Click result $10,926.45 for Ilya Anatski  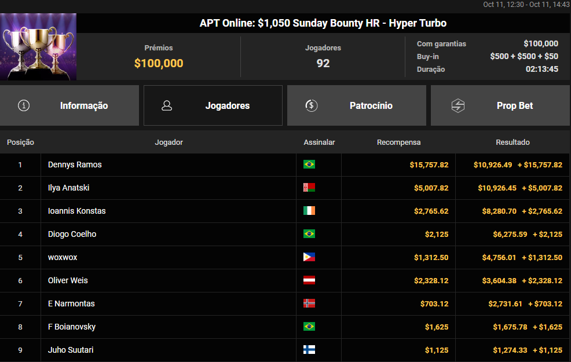pos(497,188)
